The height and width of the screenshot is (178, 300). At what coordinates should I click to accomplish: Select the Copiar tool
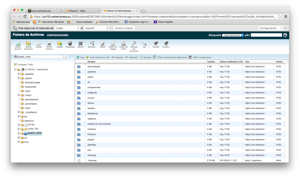[x=39, y=44]
